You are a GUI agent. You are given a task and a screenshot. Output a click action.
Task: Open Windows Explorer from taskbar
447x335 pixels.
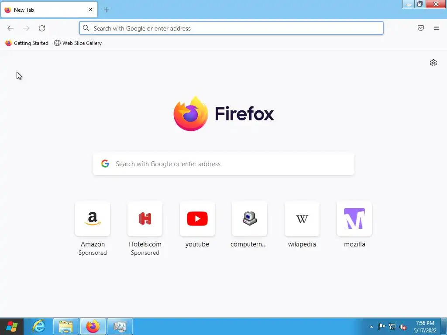tap(66, 326)
